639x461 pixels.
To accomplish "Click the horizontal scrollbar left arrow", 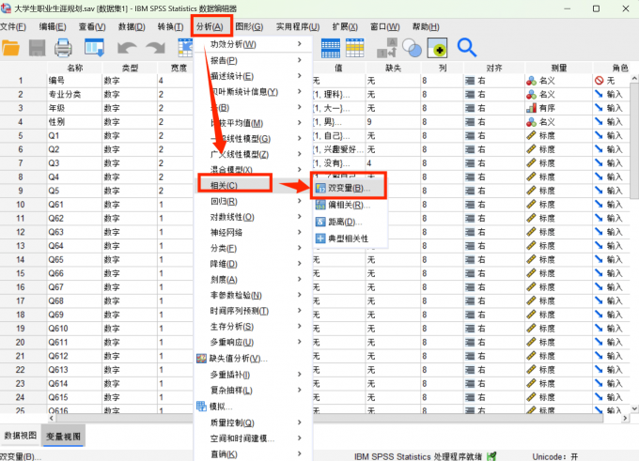I will (52, 418).
